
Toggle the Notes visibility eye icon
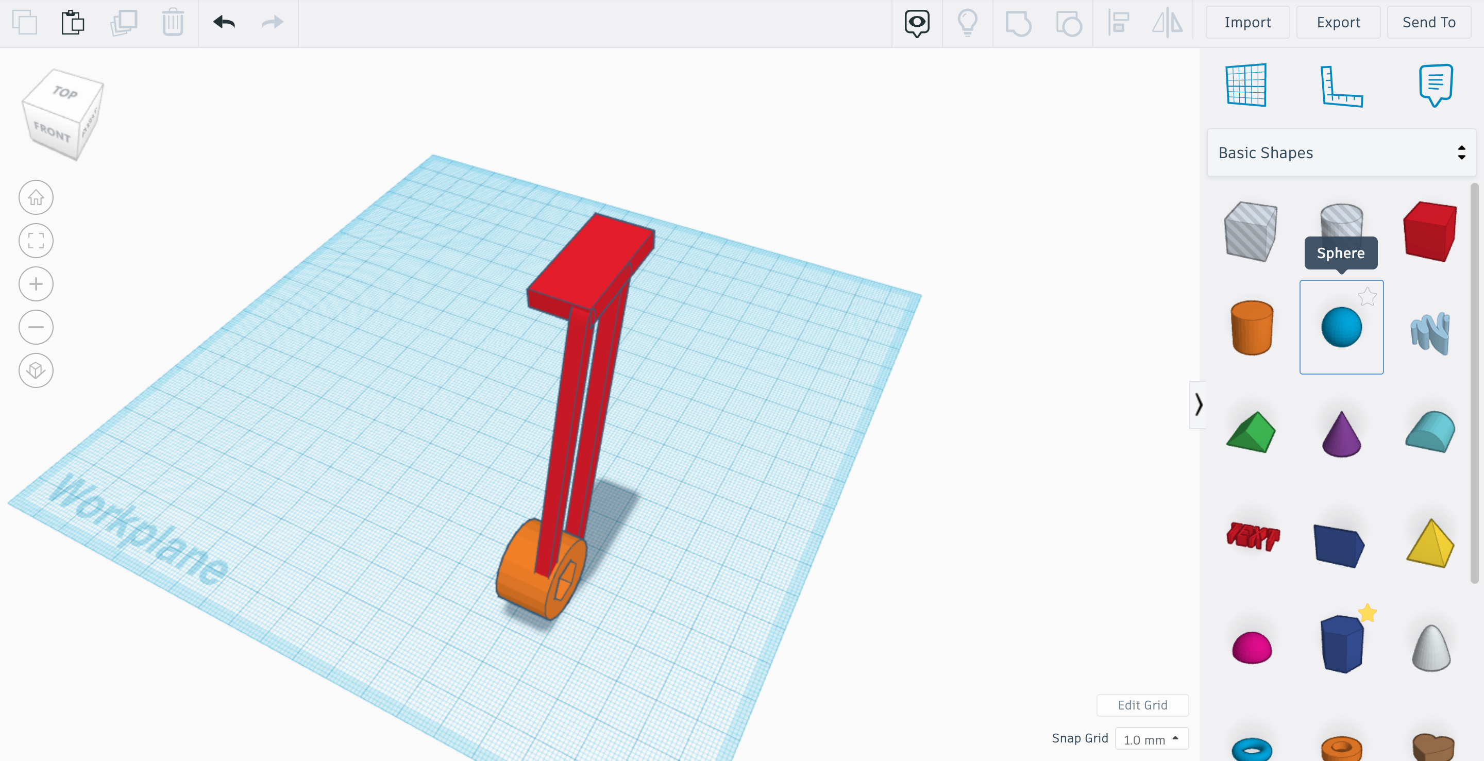pyautogui.click(x=917, y=23)
